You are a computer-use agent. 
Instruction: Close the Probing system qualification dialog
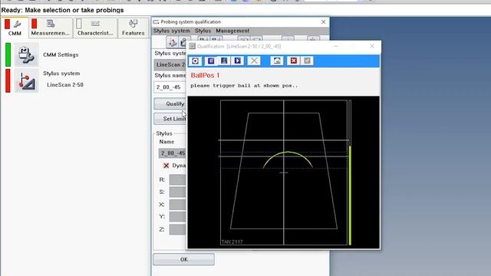pyautogui.click(x=324, y=22)
